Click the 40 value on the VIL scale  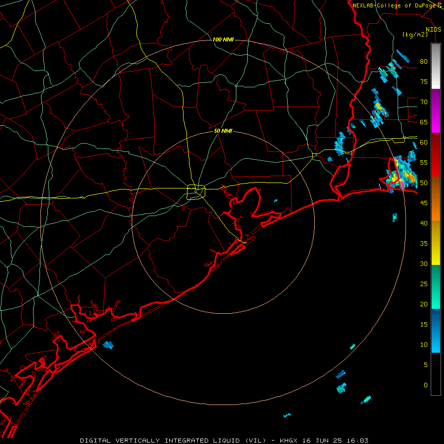tap(424, 223)
